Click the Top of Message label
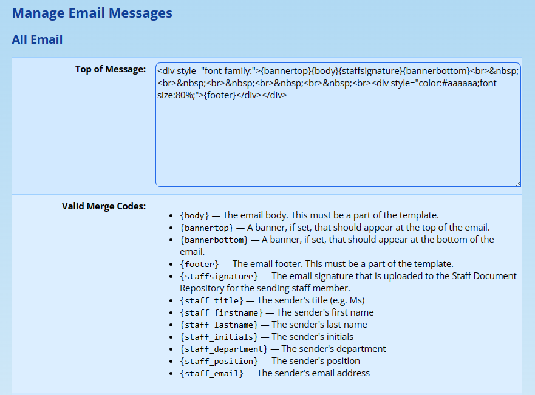The height and width of the screenshot is (395, 535). pyautogui.click(x=110, y=69)
